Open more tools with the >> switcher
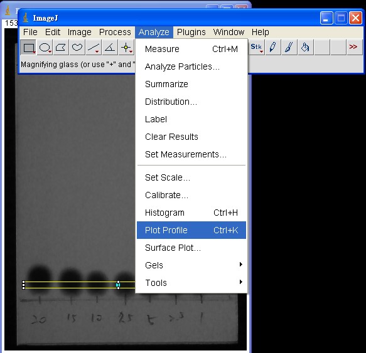 (355, 48)
